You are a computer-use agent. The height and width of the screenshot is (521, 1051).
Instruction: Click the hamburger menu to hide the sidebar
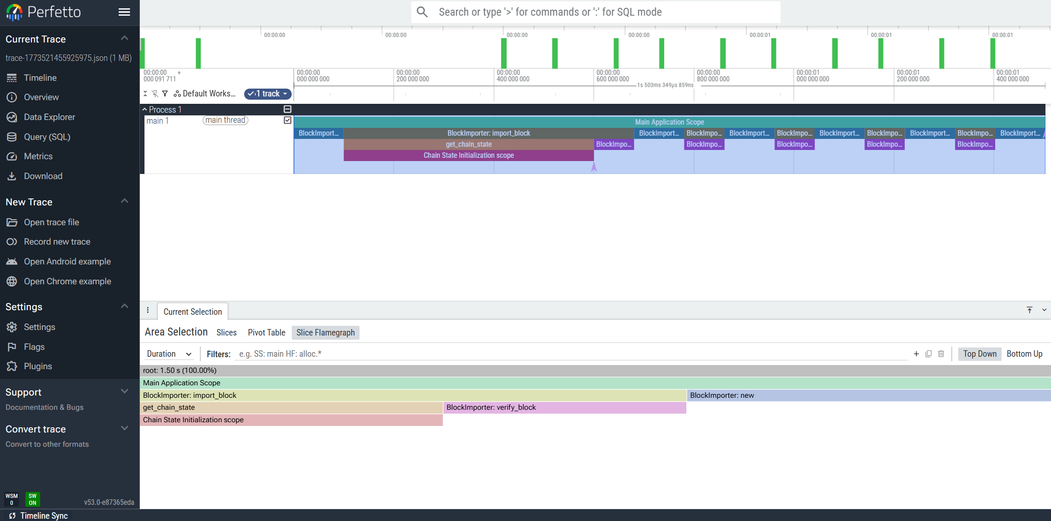[124, 12]
